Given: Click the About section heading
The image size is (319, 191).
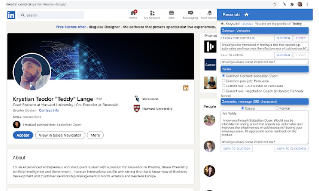Looking at the screenshot, I should click(19, 158).
